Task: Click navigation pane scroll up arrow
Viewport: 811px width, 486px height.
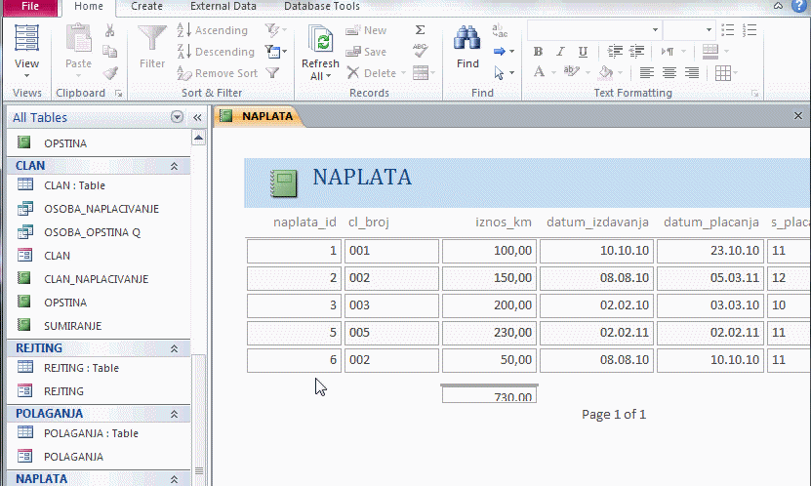Action: (199, 138)
